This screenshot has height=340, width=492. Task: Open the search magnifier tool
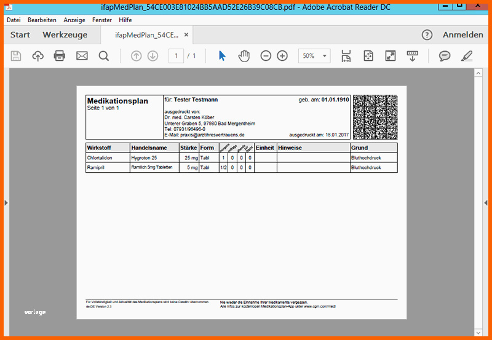pos(103,56)
